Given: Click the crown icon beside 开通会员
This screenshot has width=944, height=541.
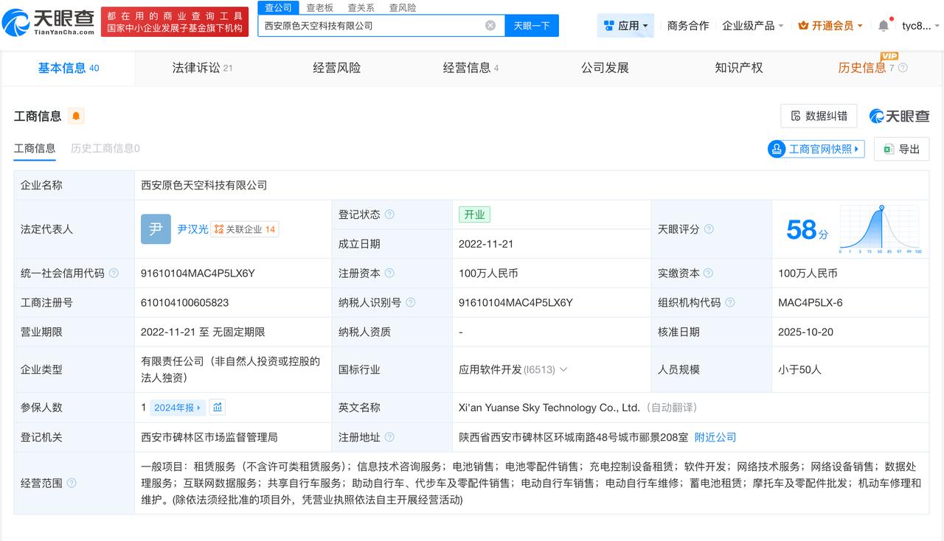Looking at the screenshot, I should point(803,24).
